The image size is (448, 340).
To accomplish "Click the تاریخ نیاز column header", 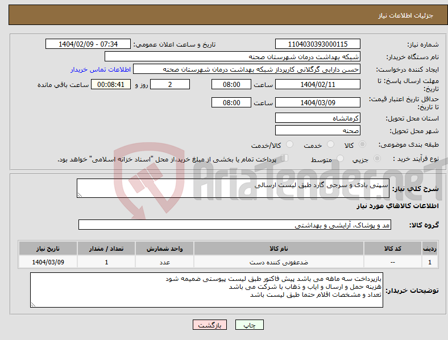I will [48, 248].
